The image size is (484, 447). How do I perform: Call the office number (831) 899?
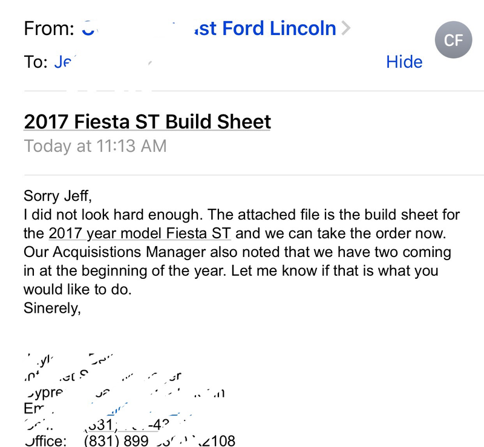(116, 440)
